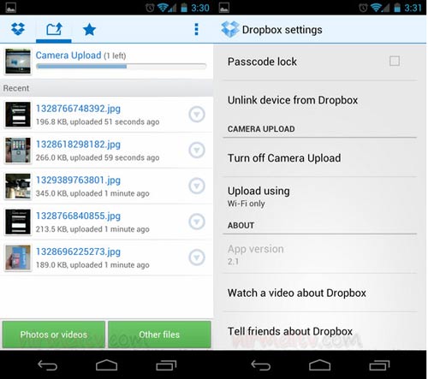Tap the 3:31 clock on status bar

coord(413,8)
